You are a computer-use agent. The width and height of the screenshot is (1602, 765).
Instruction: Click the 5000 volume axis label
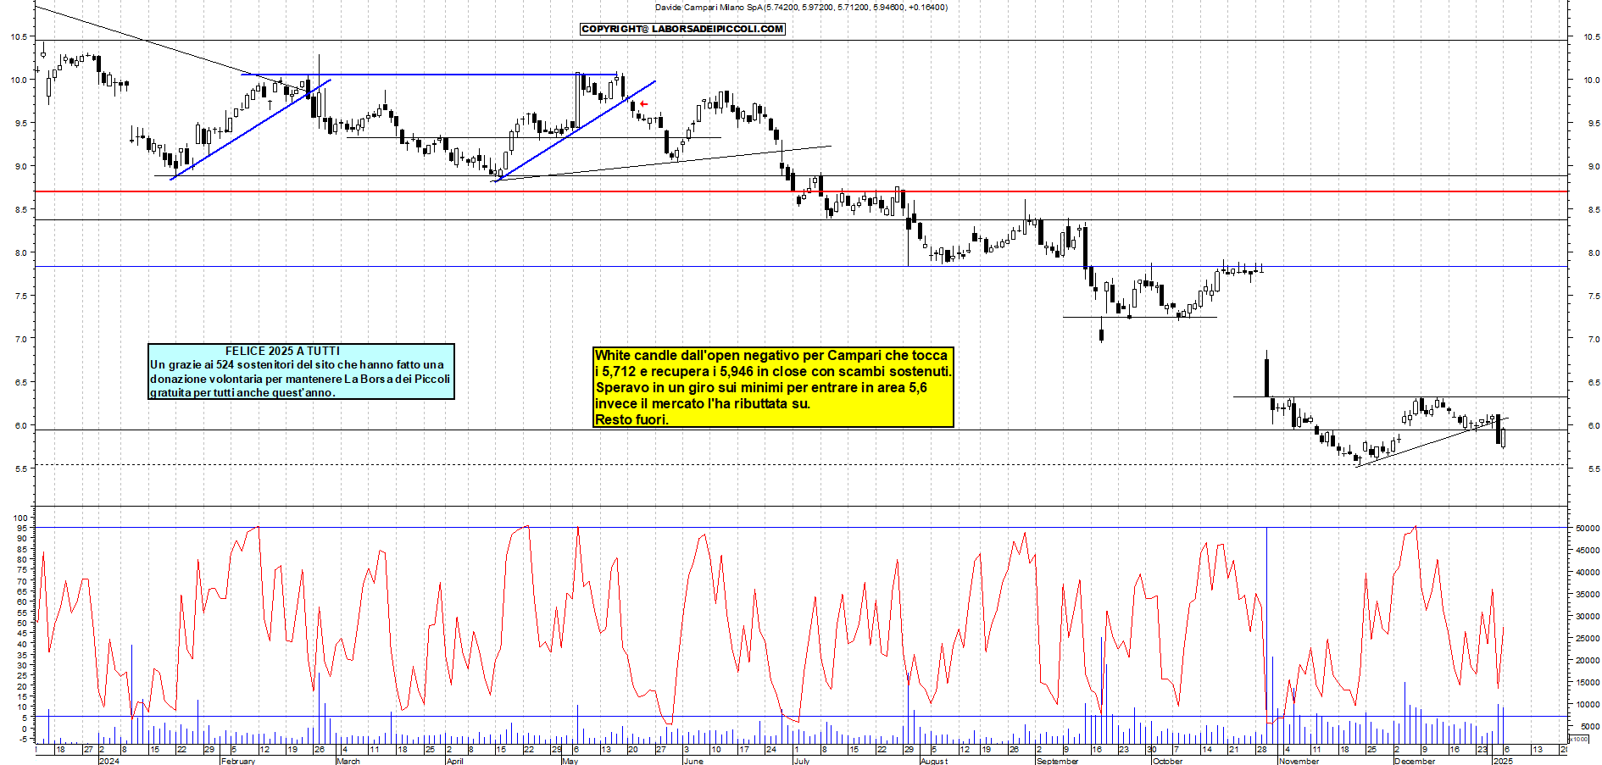pyautogui.click(x=1590, y=726)
